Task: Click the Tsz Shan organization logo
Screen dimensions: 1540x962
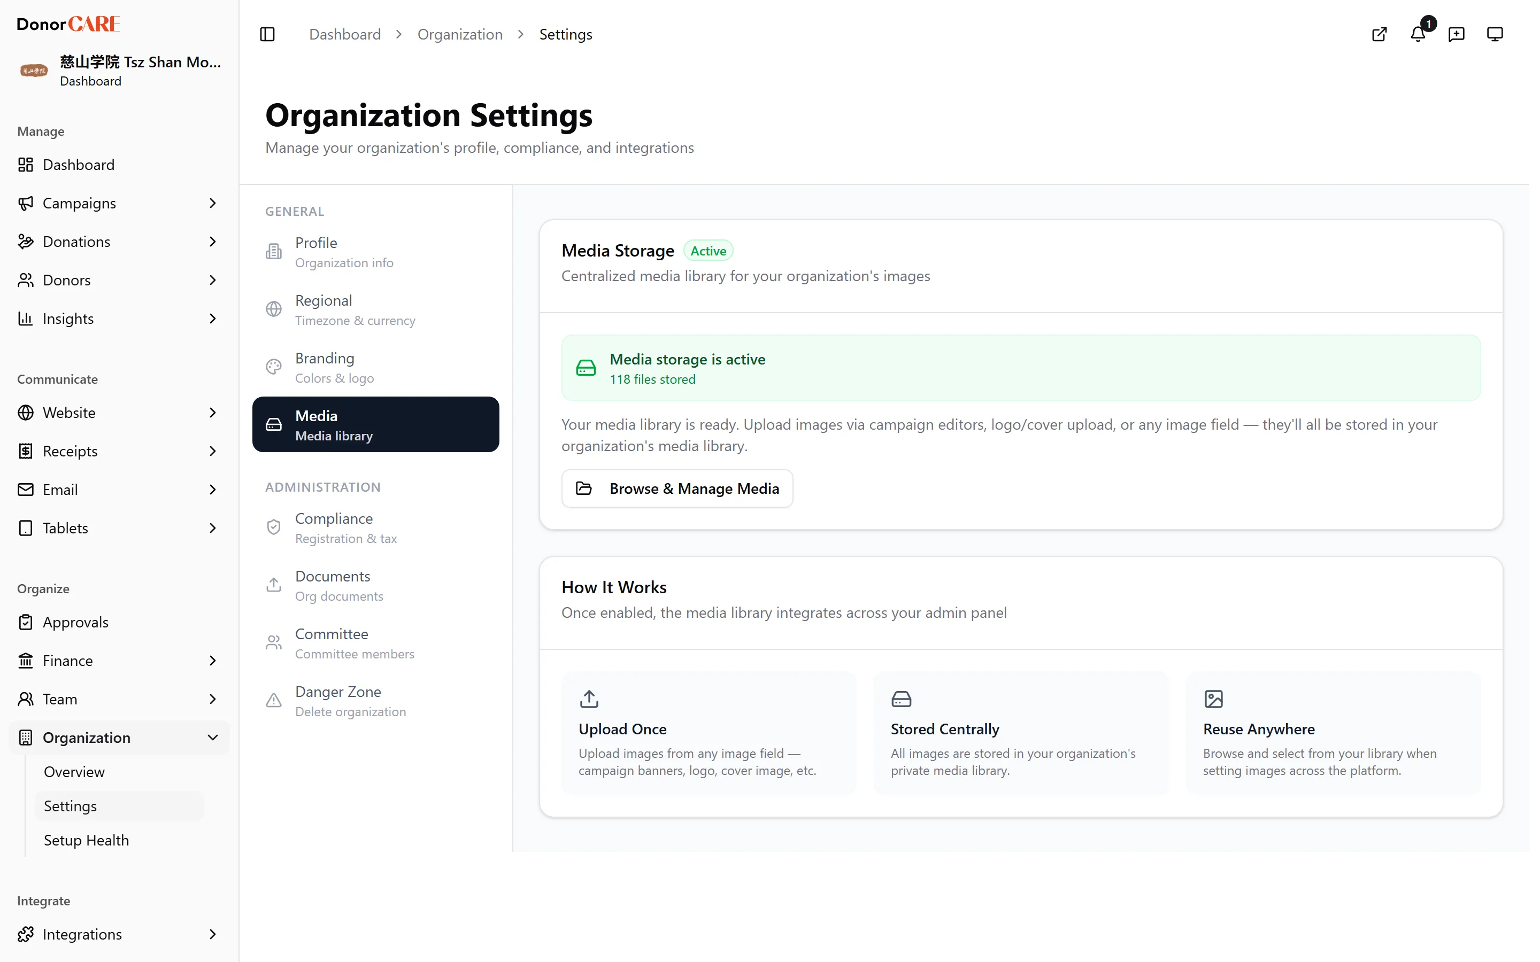Action: 34,71
